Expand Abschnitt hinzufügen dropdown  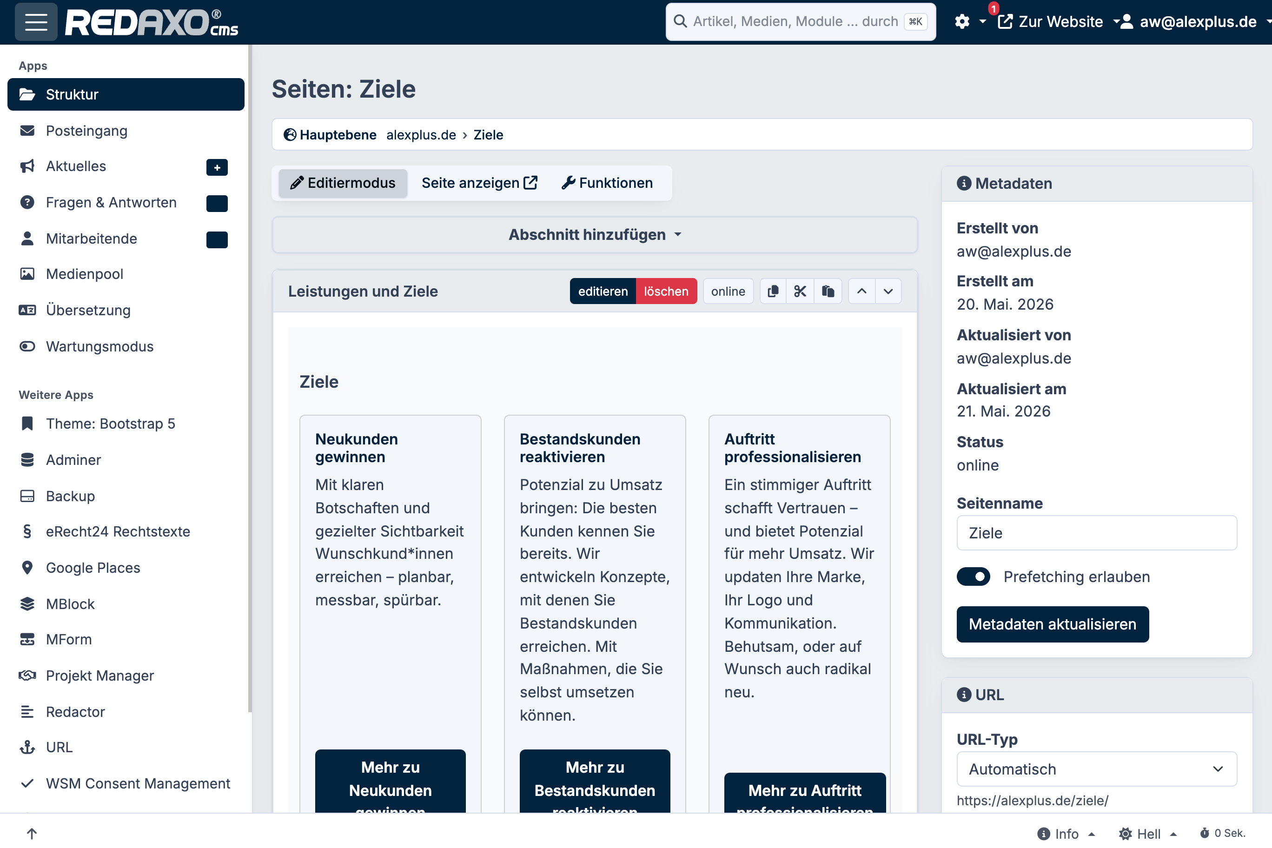pyautogui.click(x=594, y=235)
